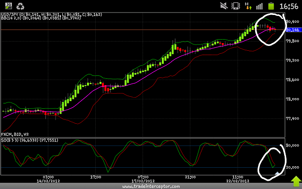Click the 17:00 time axis label

click(96, 177)
